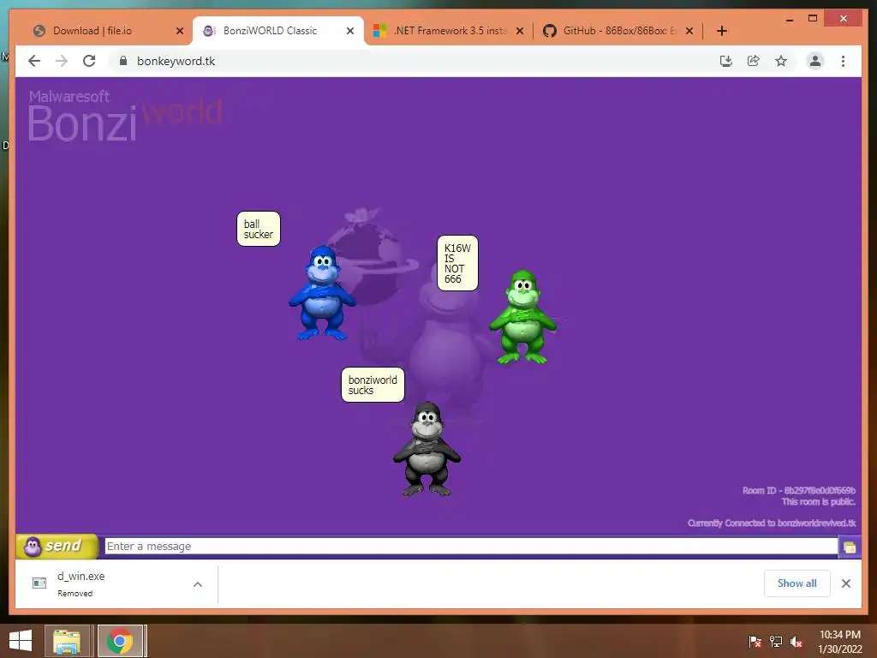Click Show all downloads

[797, 583]
